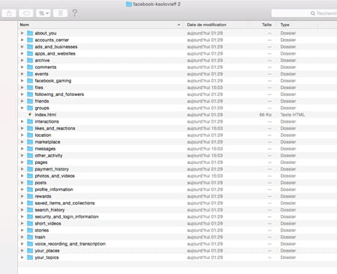
Task: Expand the your_topics folder triangle
Action: pos(22,258)
